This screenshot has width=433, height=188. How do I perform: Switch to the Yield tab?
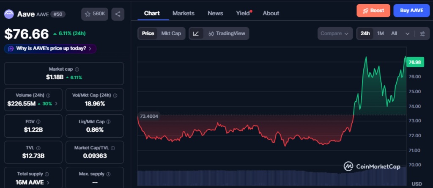point(243,13)
